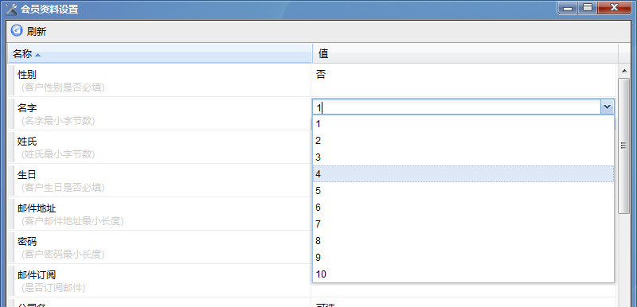Close the 会员资料设置 window
Image resolution: width=637 pixels, height=307 pixels.
pyautogui.click(x=613, y=7)
